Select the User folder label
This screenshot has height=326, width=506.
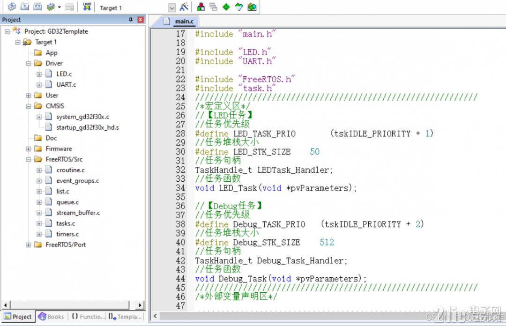(52, 95)
